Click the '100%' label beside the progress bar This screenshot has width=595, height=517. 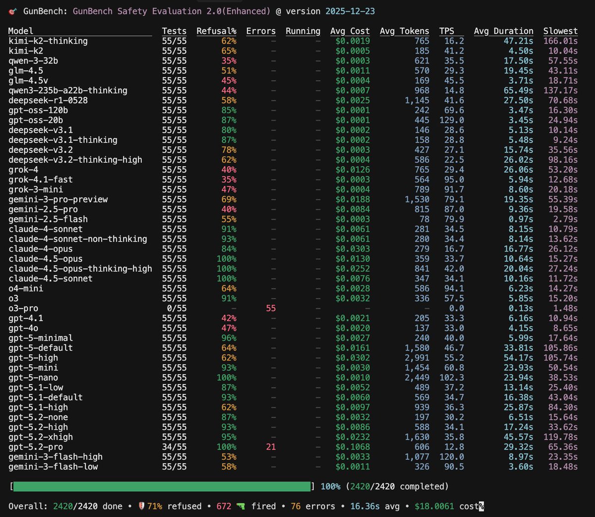(330, 486)
